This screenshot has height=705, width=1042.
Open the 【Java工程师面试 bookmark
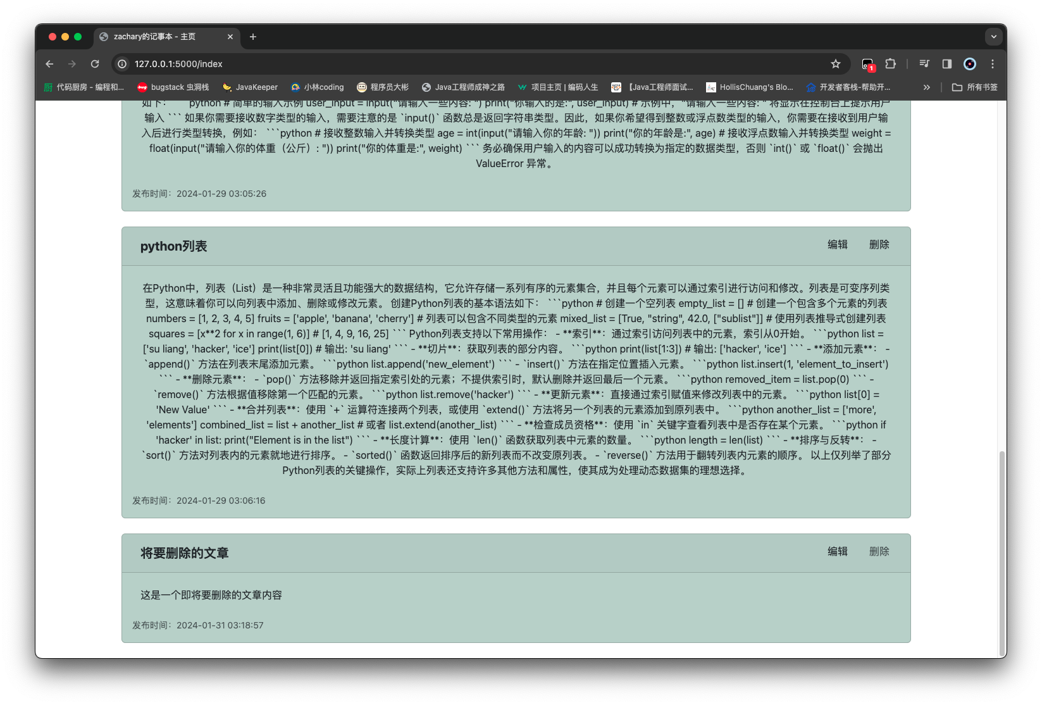click(x=652, y=87)
